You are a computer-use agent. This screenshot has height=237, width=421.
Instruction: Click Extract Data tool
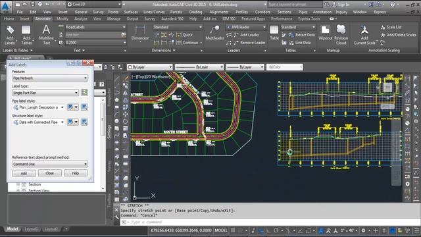(302, 35)
